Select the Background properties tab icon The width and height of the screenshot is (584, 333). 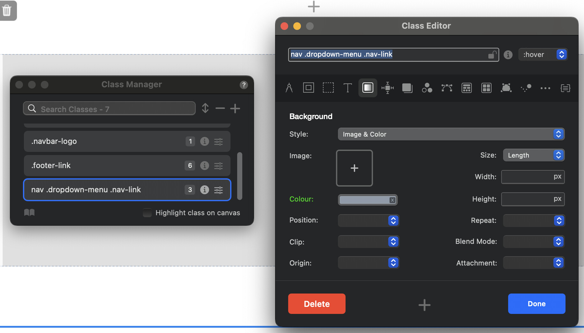pos(368,88)
